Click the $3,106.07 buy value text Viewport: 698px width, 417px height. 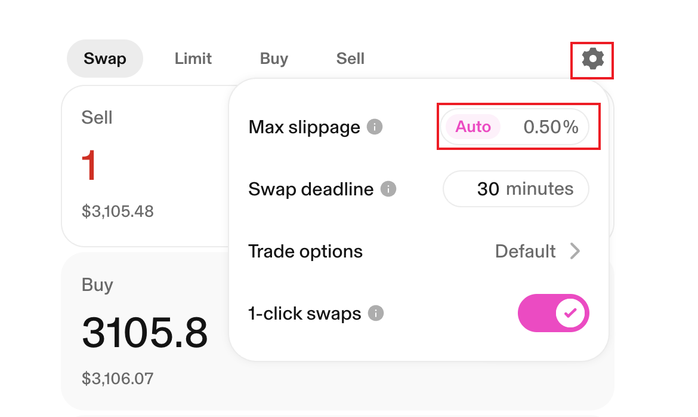[118, 378]
